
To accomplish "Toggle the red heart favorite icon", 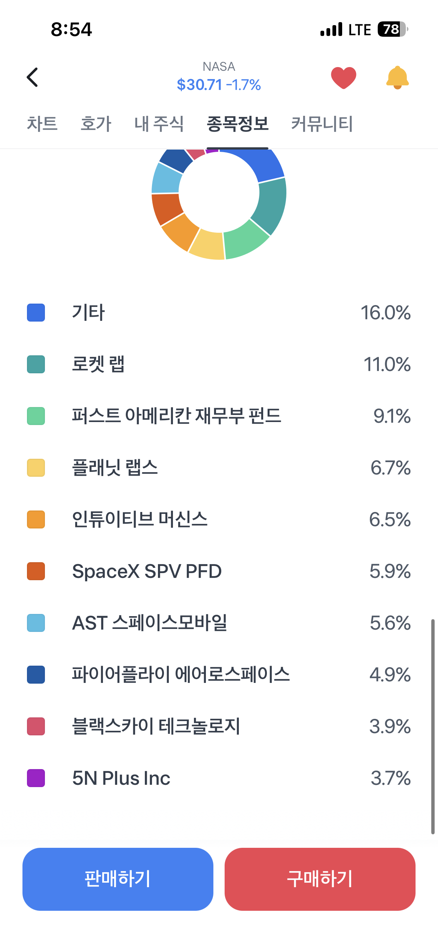I will 343,78.
